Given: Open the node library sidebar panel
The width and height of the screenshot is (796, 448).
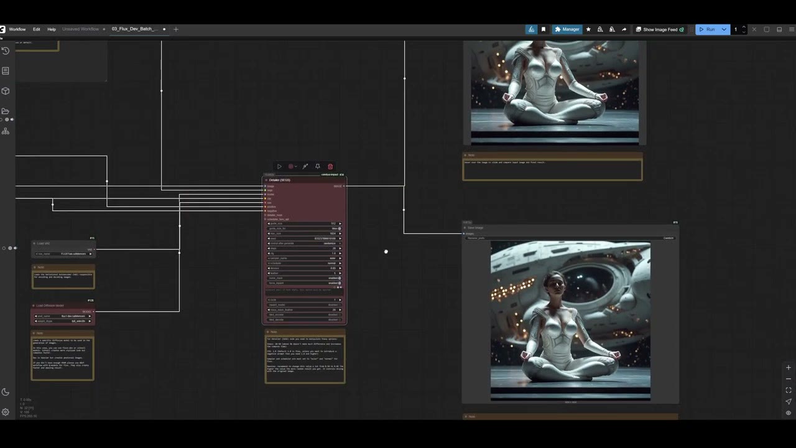Looking at the screenshot, I should click(x=6, y=71).
